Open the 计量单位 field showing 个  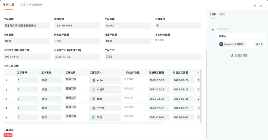pyautogui.click(x=178, y=26)
